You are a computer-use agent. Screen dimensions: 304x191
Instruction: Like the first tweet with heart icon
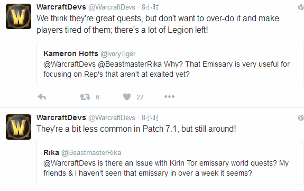[127, 97]
